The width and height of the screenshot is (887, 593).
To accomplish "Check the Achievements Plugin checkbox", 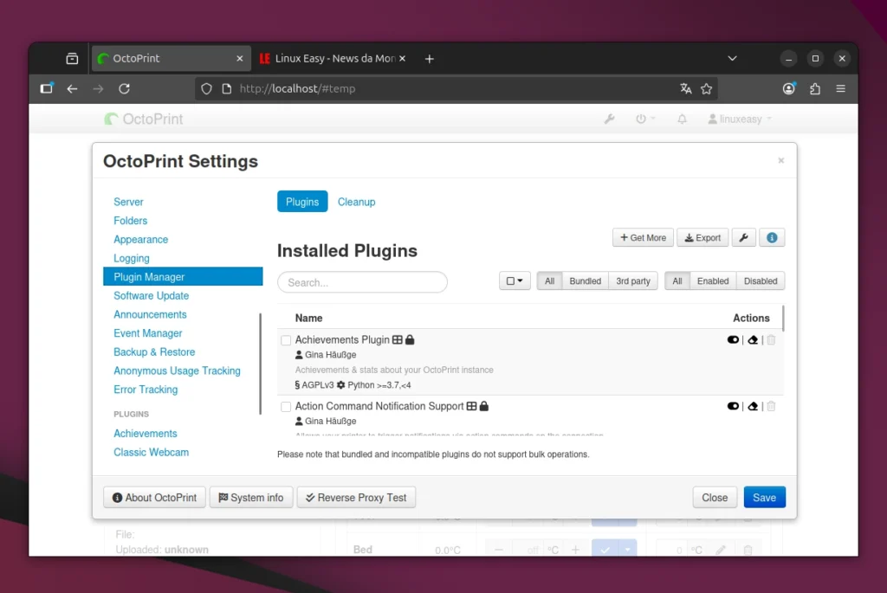I will coord(286,341).
